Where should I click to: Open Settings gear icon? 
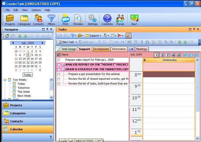(x=92, y=20)
